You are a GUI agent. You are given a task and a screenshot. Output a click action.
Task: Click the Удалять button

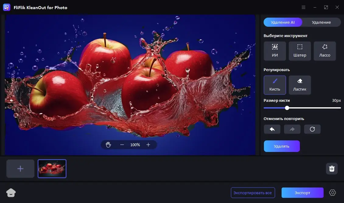click(x=282, y=146)
